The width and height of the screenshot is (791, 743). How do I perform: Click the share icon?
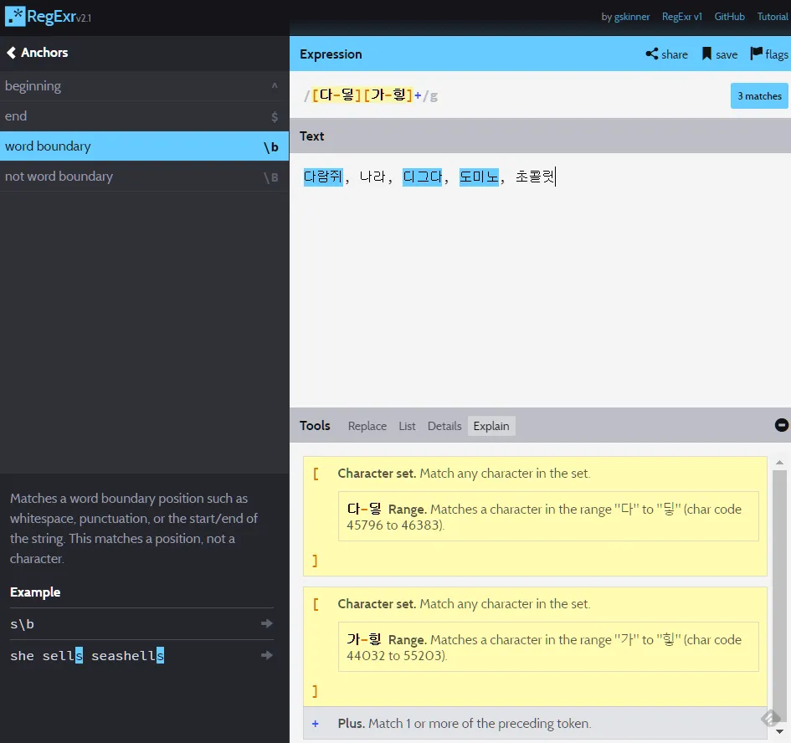click(652, 54)
